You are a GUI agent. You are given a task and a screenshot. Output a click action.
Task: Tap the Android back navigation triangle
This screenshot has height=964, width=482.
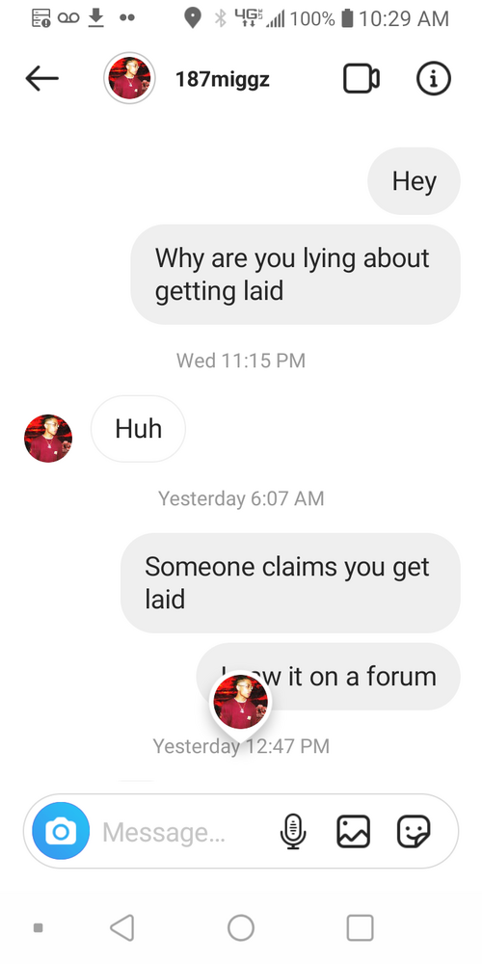(121, 927)
